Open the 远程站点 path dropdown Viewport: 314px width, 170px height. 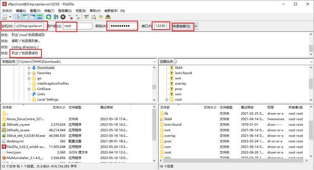point(311,62)
